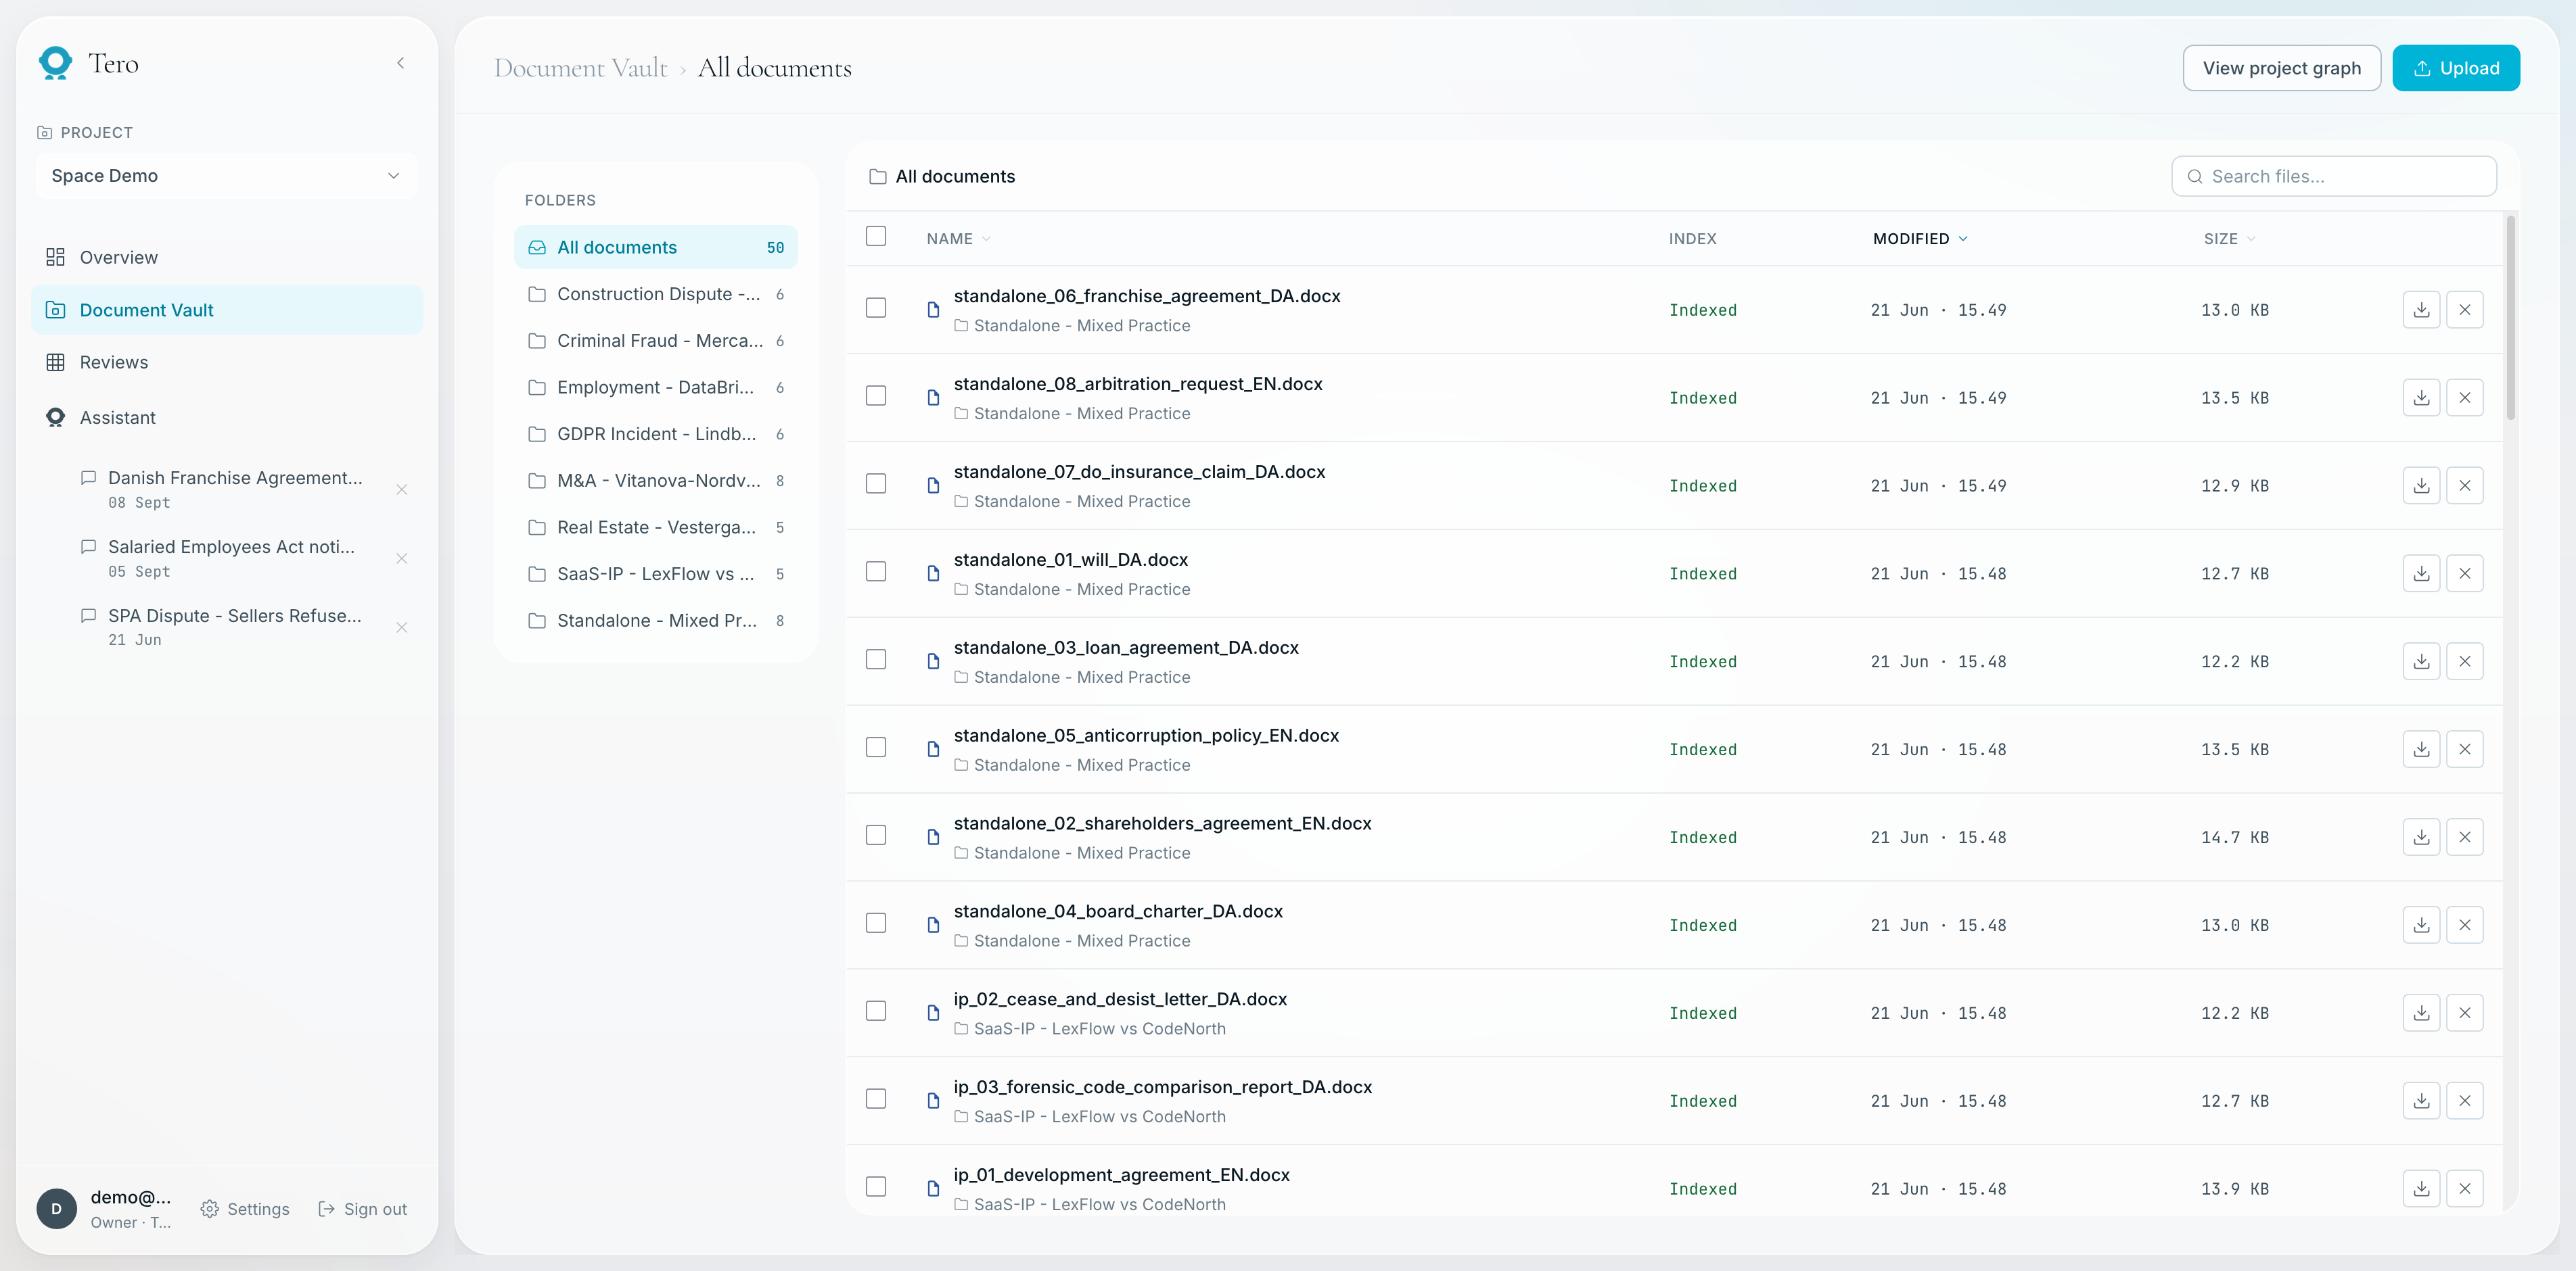Toggle the select-all checkbox in table header
2576x1271 pixels.
(876, 236)
